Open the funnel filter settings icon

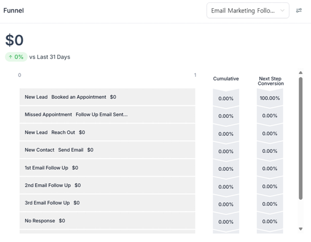pyautogui.click(x=299, y=10)
